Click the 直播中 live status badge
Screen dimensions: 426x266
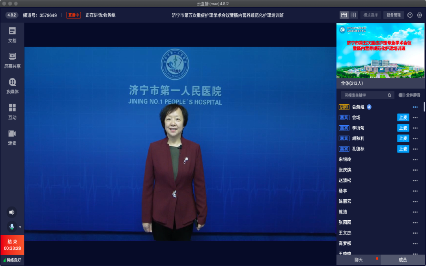click(74, 15)
